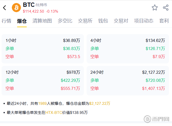Switch to the 套利 tab
The height and width of the screenshot is (126, 172).
[164, 21]
